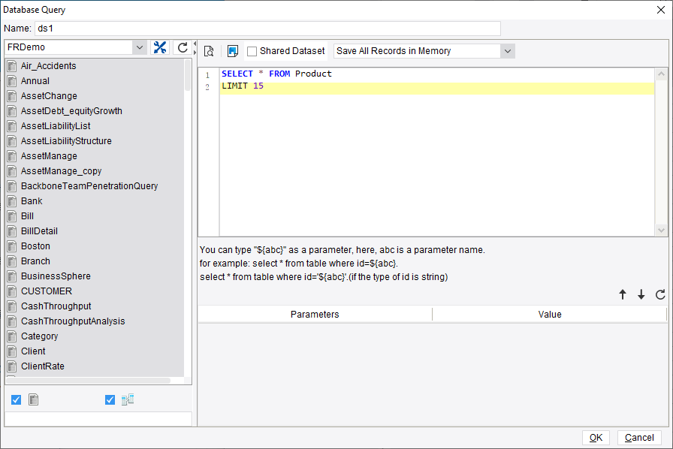
Task: Move the selected parameter down
Action: 641,294
